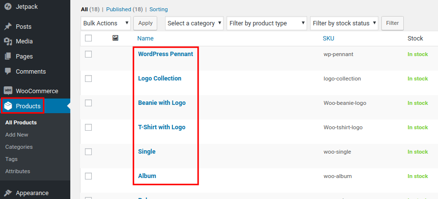Click the Posts pushpin icon
The width and height of the screenshot is (438, 199).
[8, 27]
